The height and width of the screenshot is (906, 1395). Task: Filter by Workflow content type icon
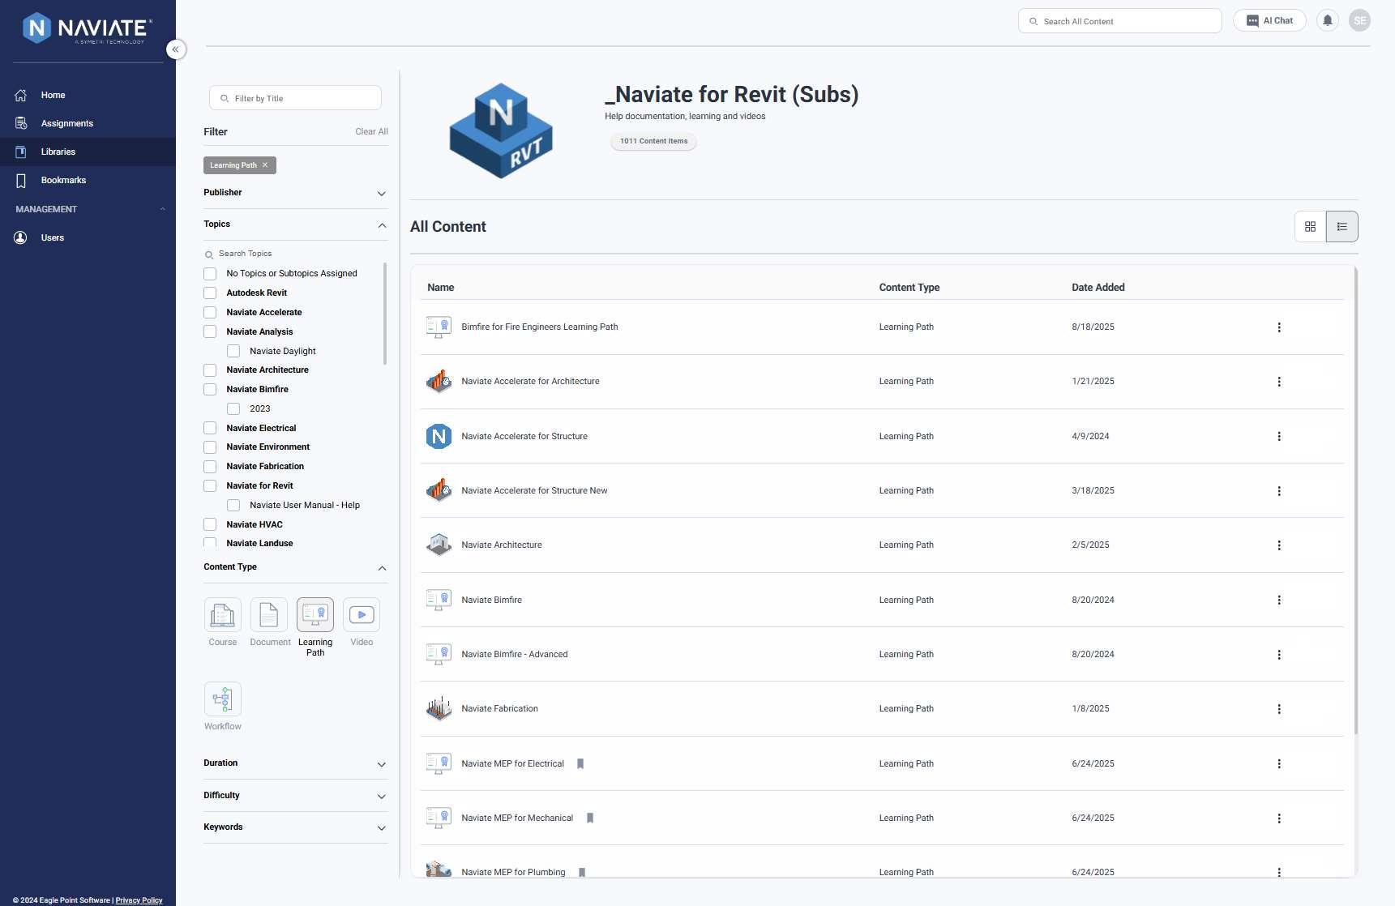pyautogui.click(x=223, y=699)
